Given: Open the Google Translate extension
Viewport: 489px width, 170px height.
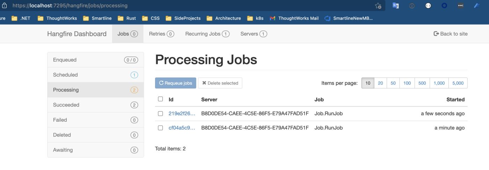Looking at the screenshot, I should tap(395, 6).
